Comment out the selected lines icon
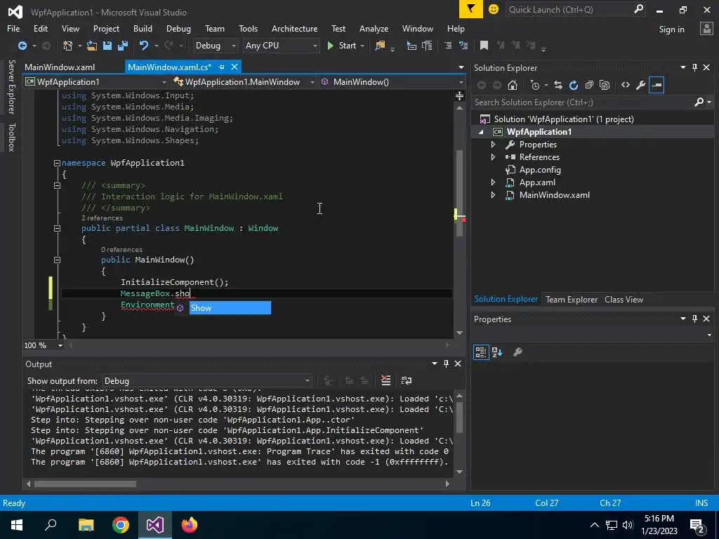The height and width of the screenshot is (539, 719). 448,46
